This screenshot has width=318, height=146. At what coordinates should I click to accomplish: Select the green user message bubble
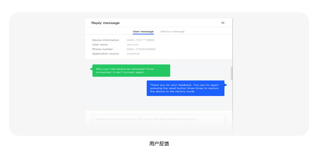click(x=131, y=70)
